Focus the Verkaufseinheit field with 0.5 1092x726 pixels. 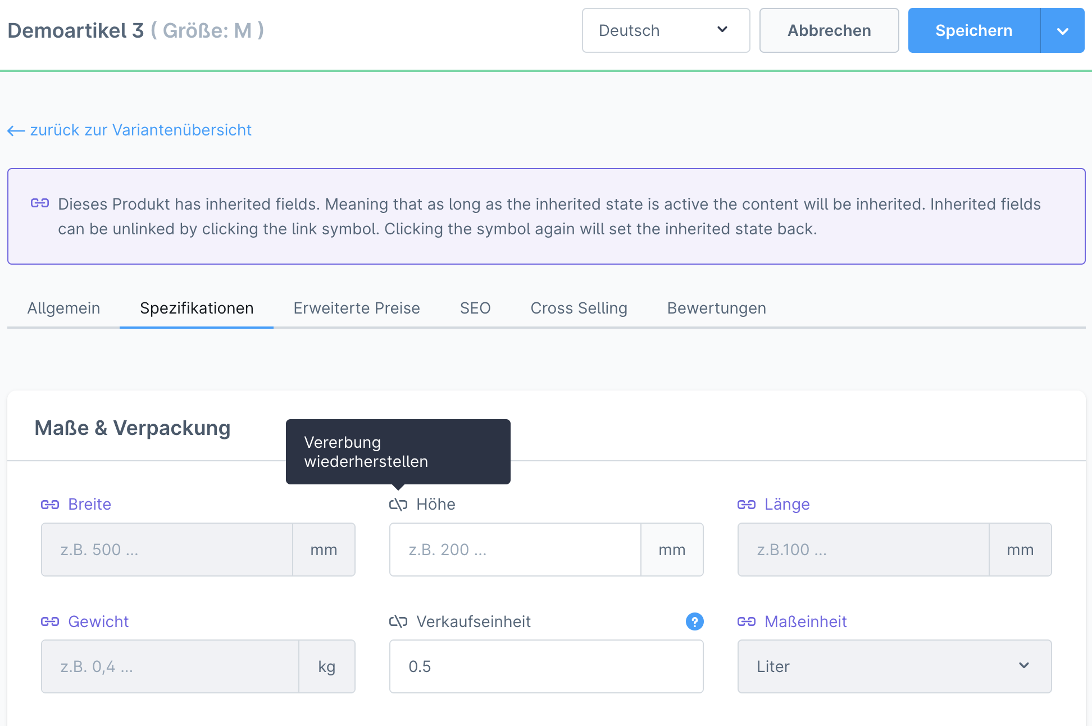click(x=546, y=666)
